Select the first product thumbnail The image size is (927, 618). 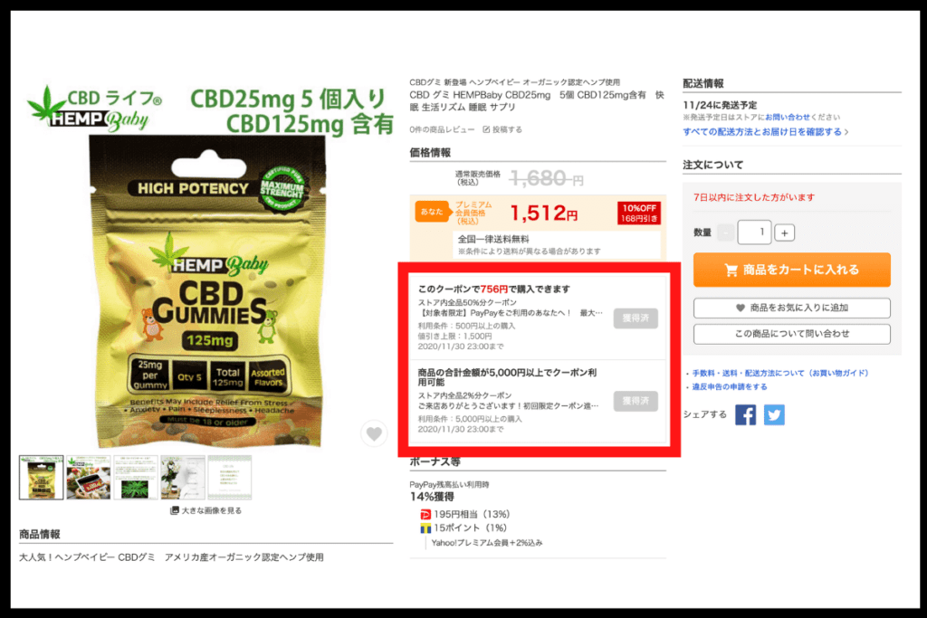pyautogui.click(x=41, y=478)
